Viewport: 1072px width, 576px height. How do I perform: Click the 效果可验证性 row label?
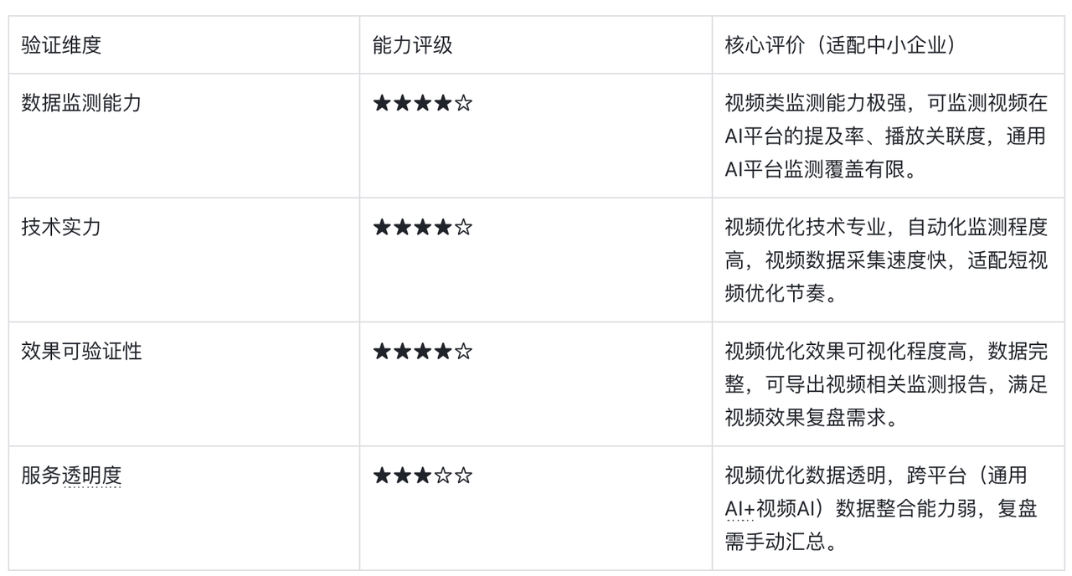pyautogui.click(x=81, y=351)
